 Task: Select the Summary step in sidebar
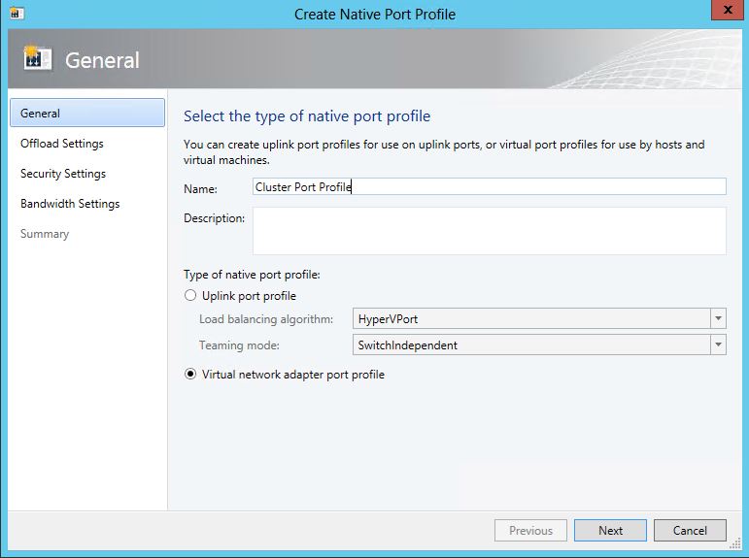tap(45, 234)
